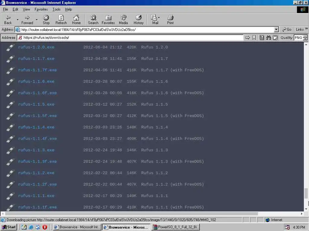309x231 pixels.
Task: Decrease quality with down stepper arrow
Action: tap(305, 39)
